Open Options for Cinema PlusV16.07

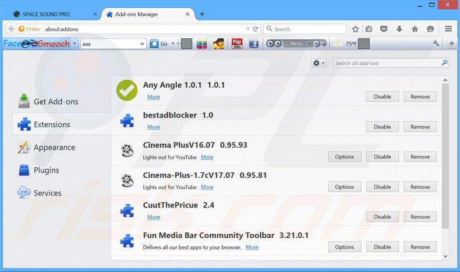[x=345, y=157]
